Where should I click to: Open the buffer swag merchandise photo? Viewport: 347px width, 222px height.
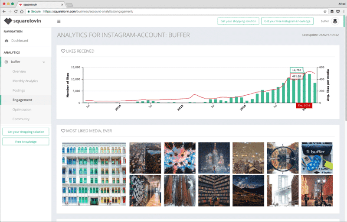(x=317, y=158)
